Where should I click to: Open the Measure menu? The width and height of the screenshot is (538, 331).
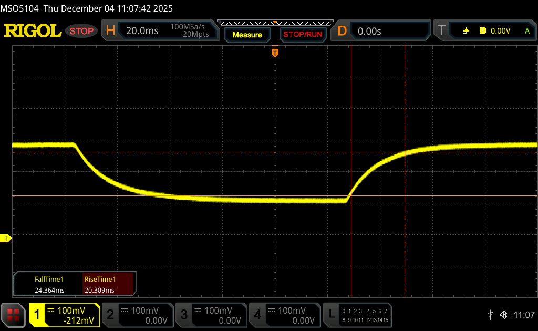point(247,35)
